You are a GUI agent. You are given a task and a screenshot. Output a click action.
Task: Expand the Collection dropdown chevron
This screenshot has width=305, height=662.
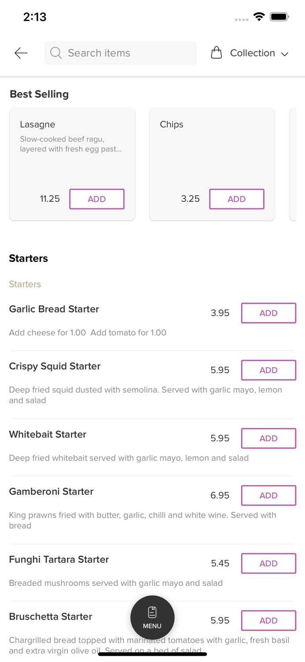tap(285, 54)
